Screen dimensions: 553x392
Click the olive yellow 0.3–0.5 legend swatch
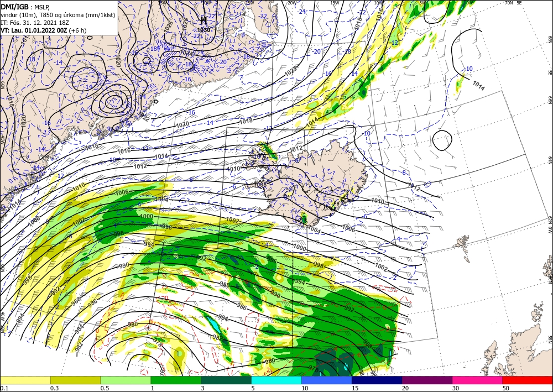point(75,380)
